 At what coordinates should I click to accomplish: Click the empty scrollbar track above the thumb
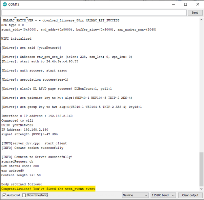[201, 85]
